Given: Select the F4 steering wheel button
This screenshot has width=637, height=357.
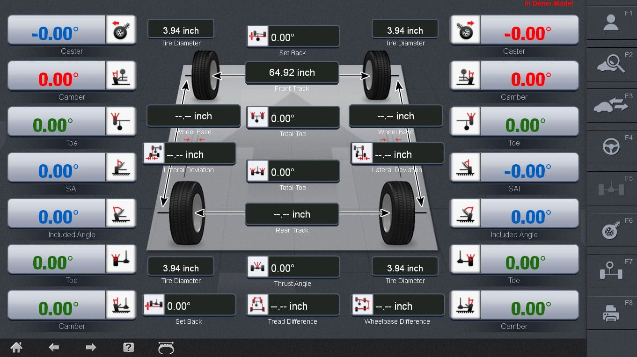Looking at the screenshot, I should 611,146.
